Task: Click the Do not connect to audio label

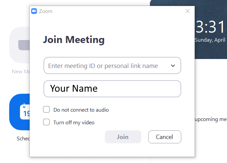Action: [x=81, y=110]
